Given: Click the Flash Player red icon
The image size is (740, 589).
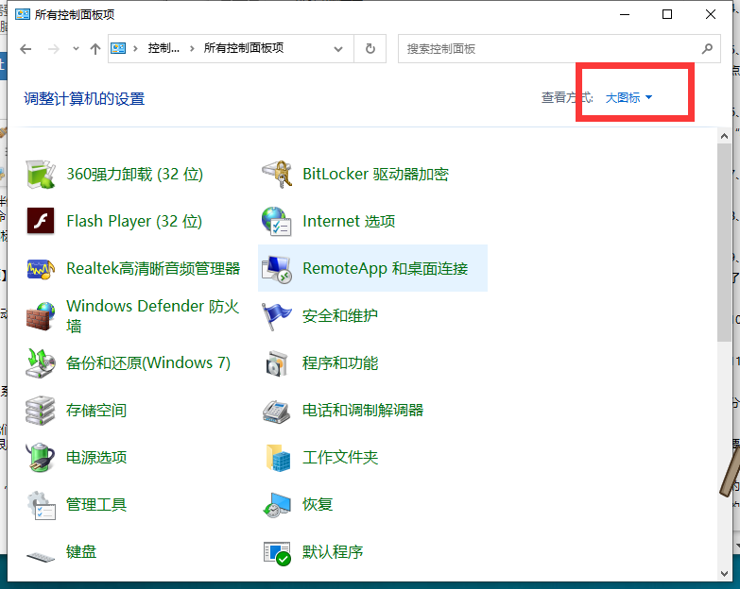Looking at the screenshot, I should [x=40, y=221].
